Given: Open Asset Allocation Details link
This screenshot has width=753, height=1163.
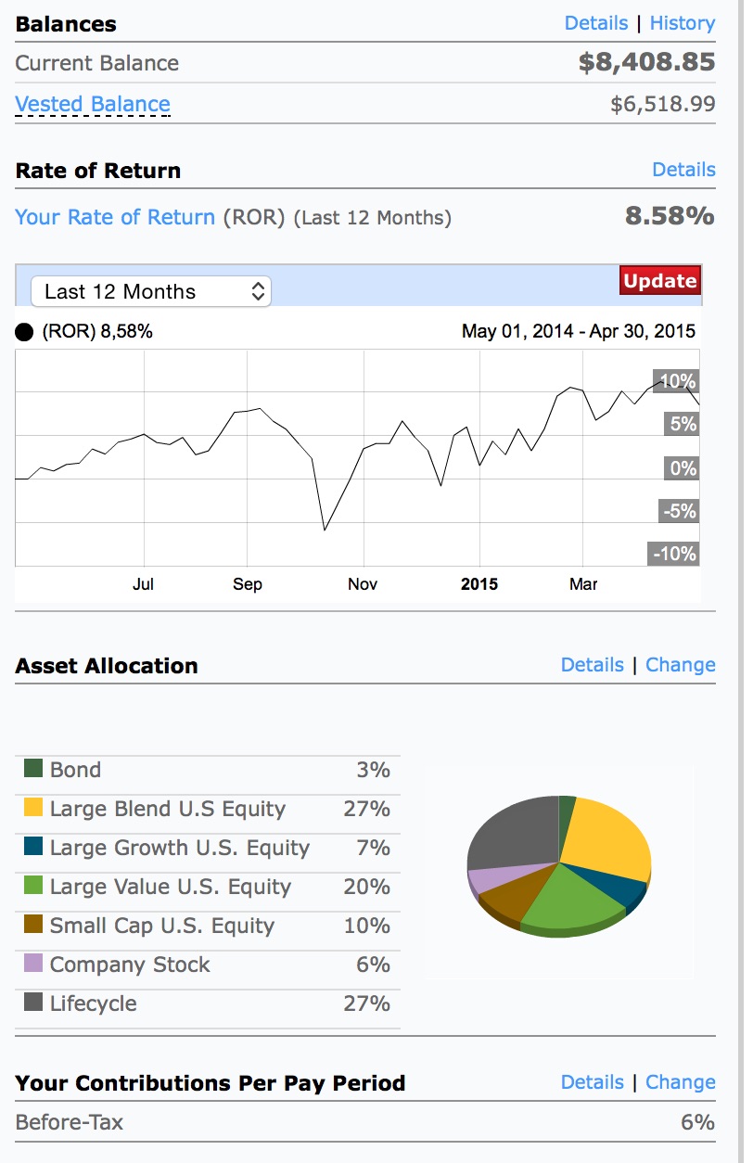Looking at the screenshot, I should point(592,665).
